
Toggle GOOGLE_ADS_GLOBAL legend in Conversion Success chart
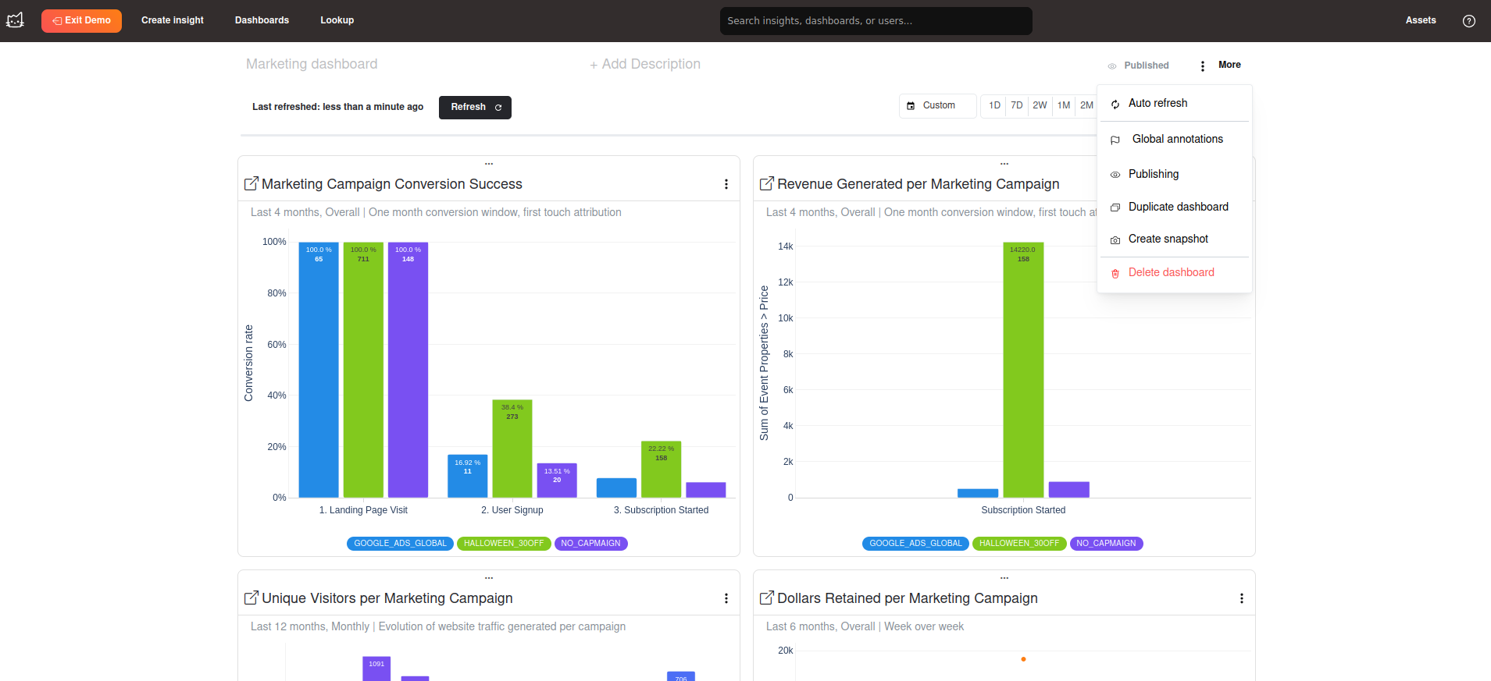(400, 544)
